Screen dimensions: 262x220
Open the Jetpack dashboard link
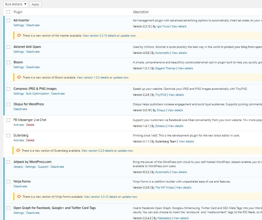click(x=18, y=167)
